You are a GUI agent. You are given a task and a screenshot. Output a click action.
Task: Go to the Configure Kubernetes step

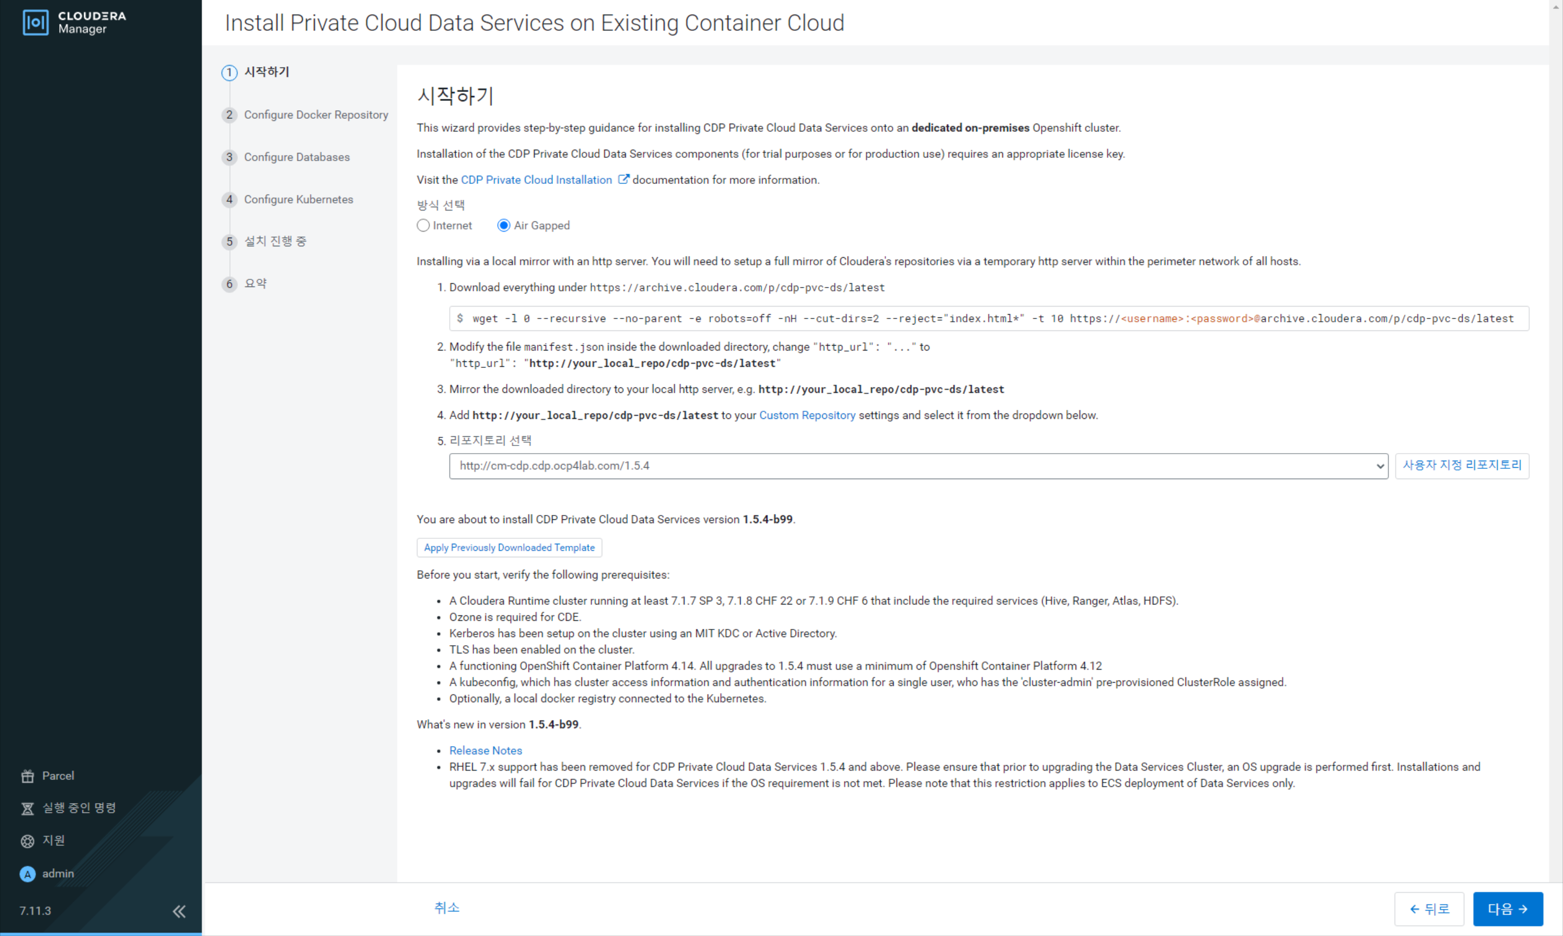point(298,199)
